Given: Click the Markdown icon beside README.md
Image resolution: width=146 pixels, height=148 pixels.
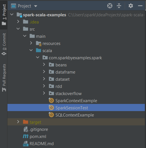Looking at the screenshot, I should (x=26, y=144).
